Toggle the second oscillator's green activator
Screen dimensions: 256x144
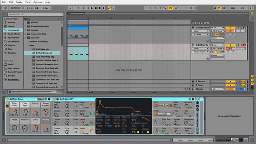pyautogui.click(x=92, y=114)
